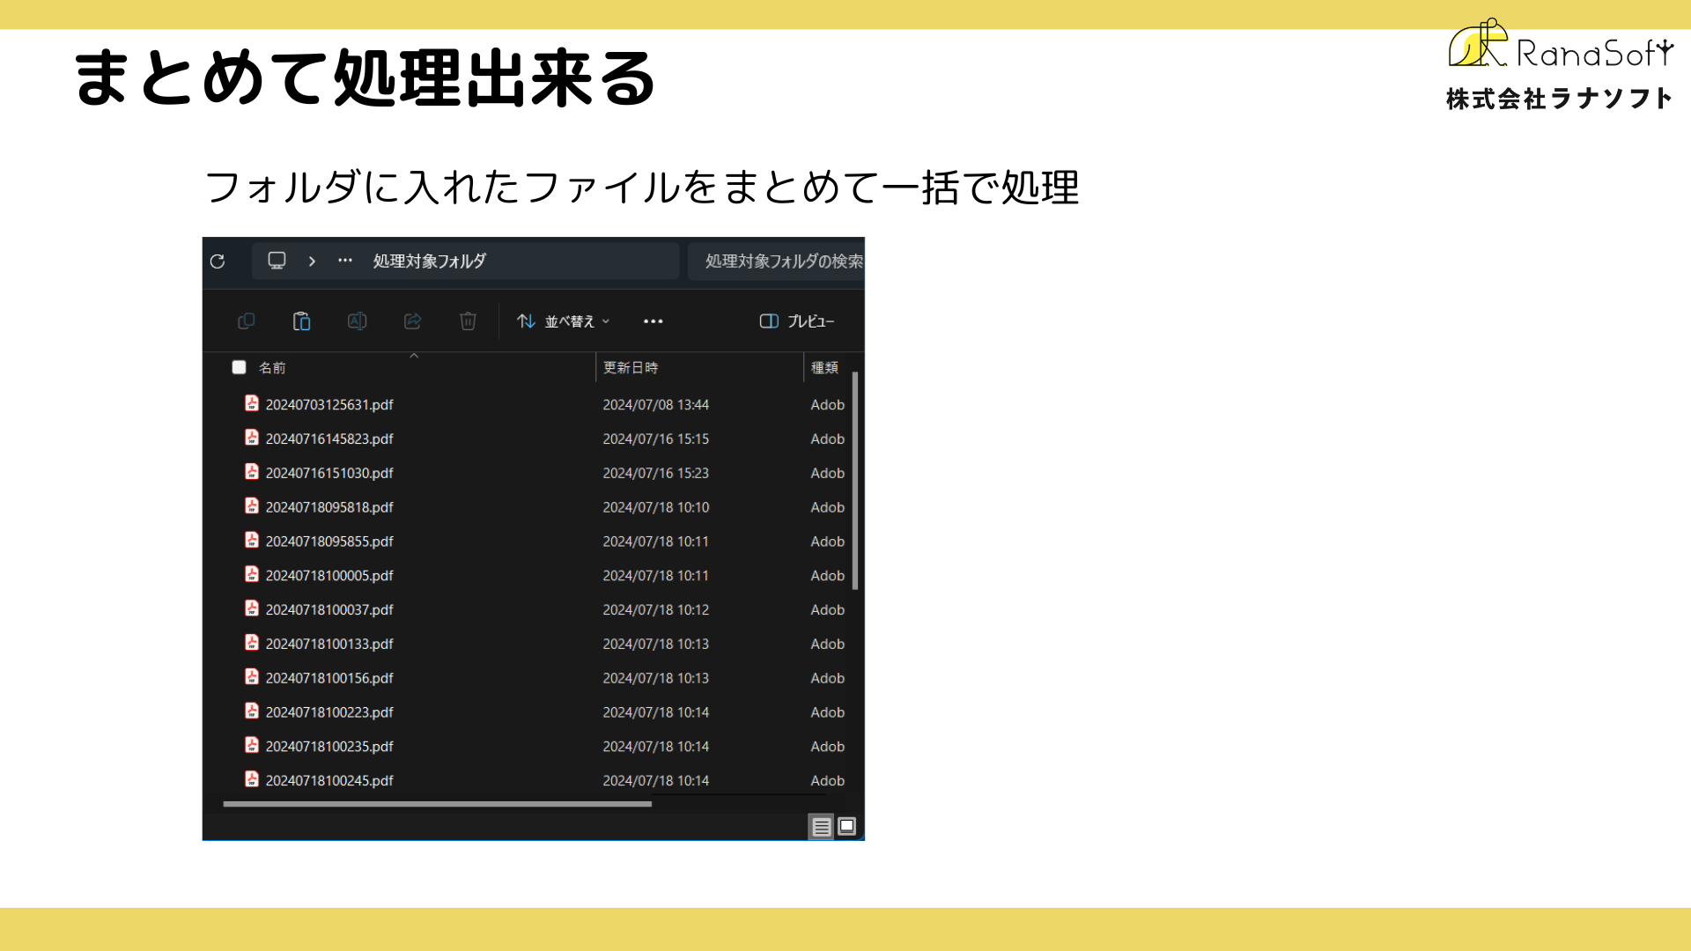This screenshot has width=1691, height=951.
Task: Click the 処理対象フォルダの検索 search box
Action: click(x=775, y=262)
